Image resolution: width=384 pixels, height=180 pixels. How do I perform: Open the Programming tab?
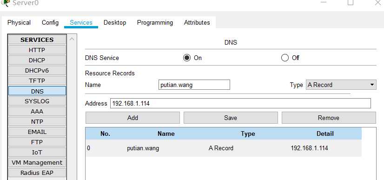[x=155, y=22]
